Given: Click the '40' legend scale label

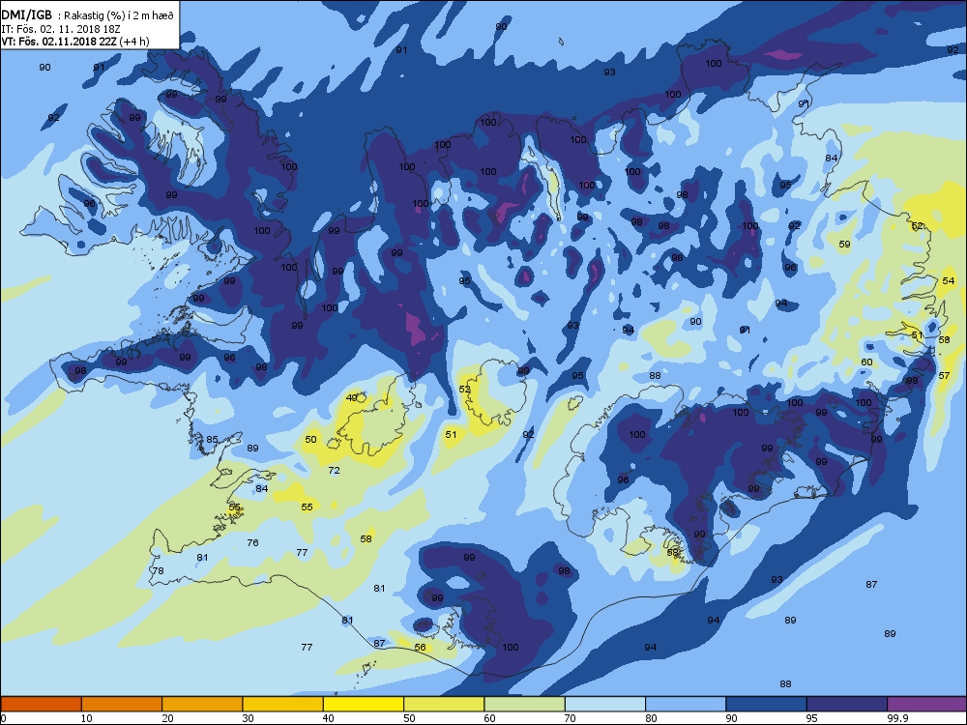Looking at the screenshot, I should pyautogui.click(x=328, y=718).
